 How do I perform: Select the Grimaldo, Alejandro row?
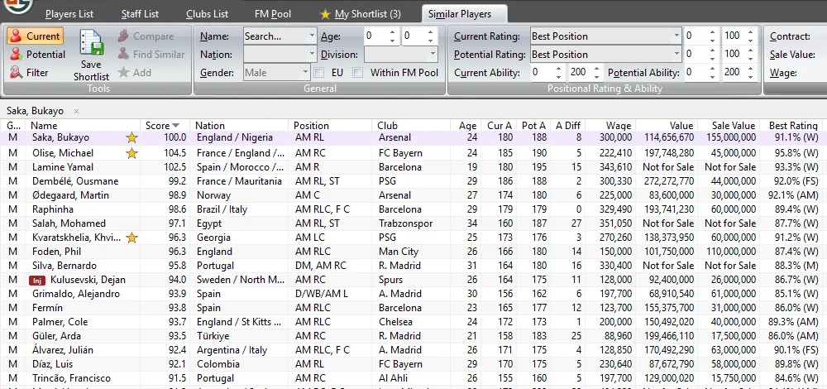click(x=411, y=294)
